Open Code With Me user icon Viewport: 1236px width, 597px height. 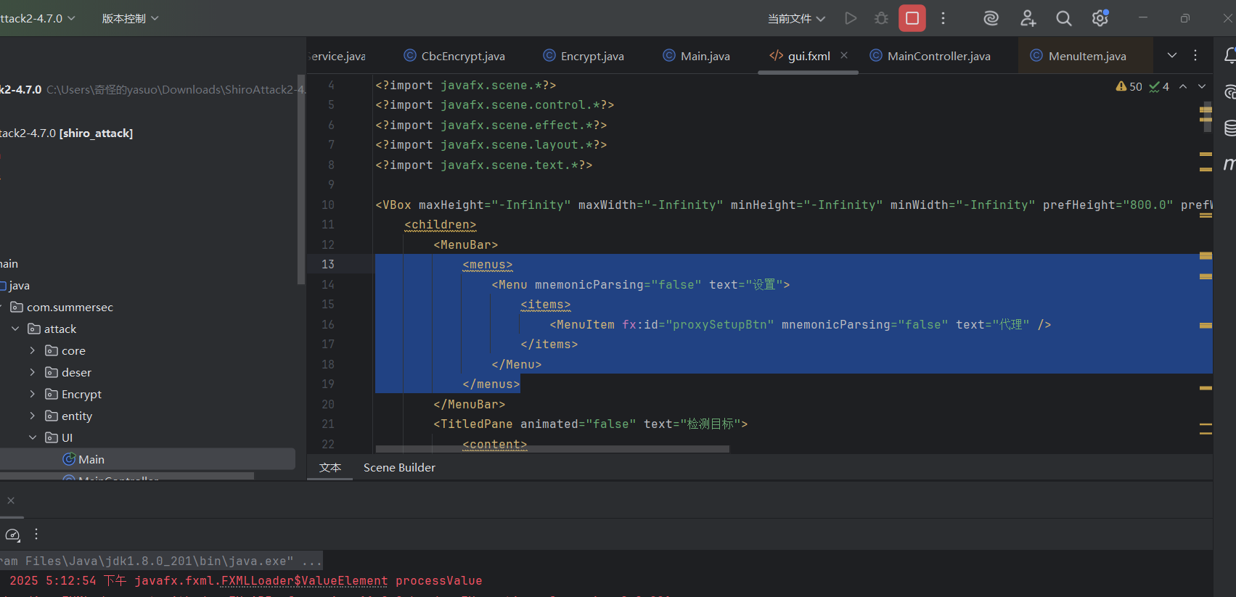(x=1028, y=18)
